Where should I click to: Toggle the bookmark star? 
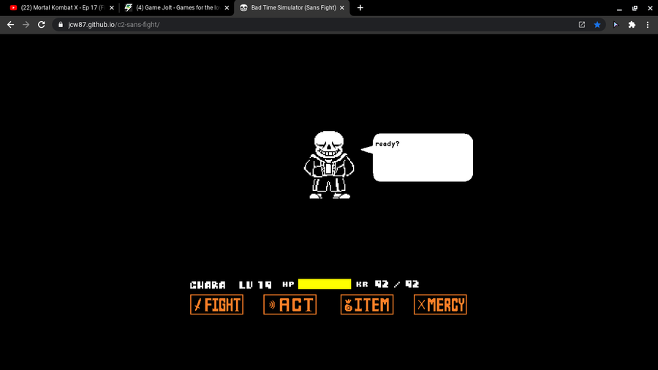(x=597, y=25)
